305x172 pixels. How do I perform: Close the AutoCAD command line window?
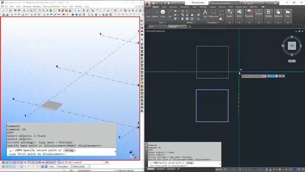coord(146,145)
